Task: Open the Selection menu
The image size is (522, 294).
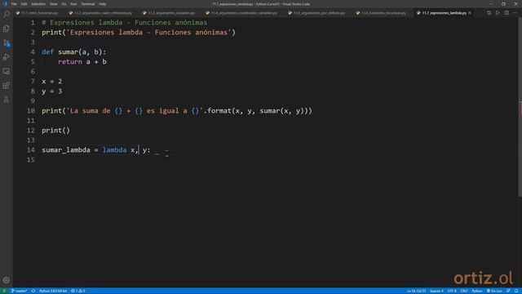Action: coord(38,4)
